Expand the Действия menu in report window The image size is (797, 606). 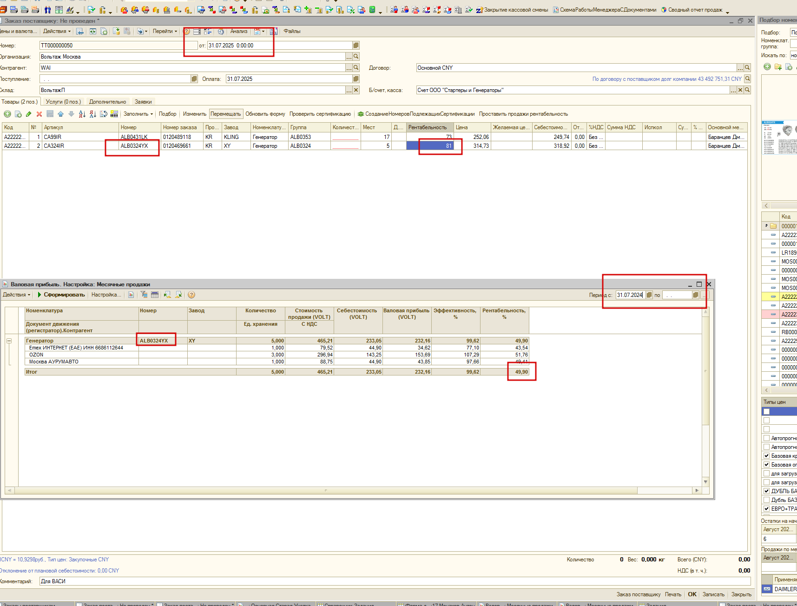pos(16,295)
